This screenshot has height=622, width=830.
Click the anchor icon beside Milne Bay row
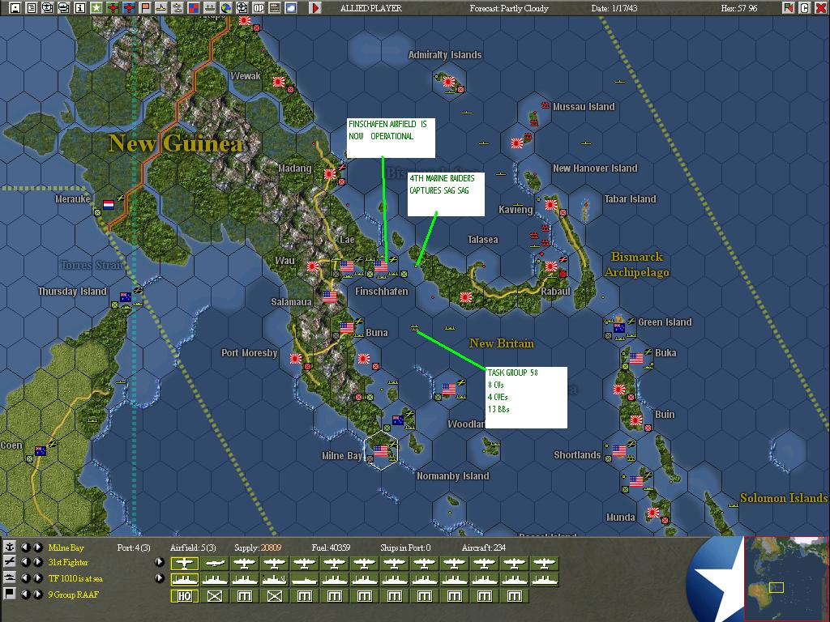10,547
